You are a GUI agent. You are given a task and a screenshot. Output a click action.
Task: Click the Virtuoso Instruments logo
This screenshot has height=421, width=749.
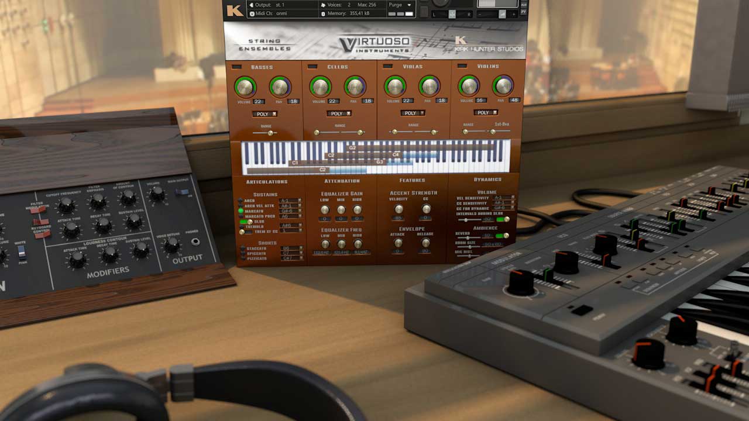tap(374, 44)
